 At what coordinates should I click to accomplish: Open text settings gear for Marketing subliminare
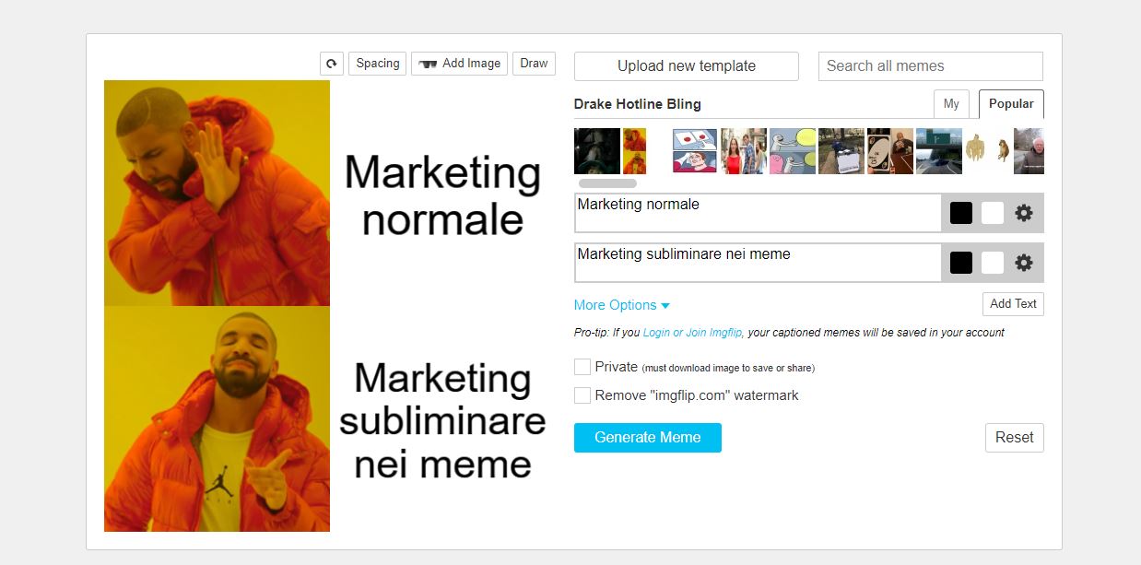click(1024, 263)
